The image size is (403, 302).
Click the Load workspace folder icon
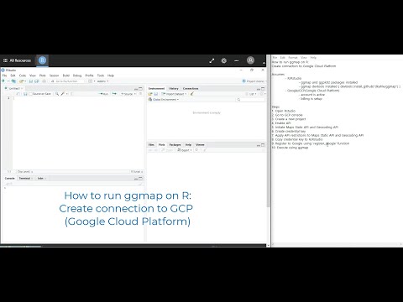(150, 94)
